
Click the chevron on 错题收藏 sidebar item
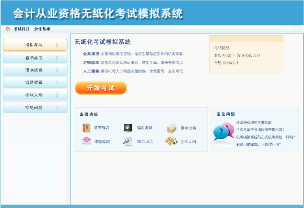tap(57, 83)
